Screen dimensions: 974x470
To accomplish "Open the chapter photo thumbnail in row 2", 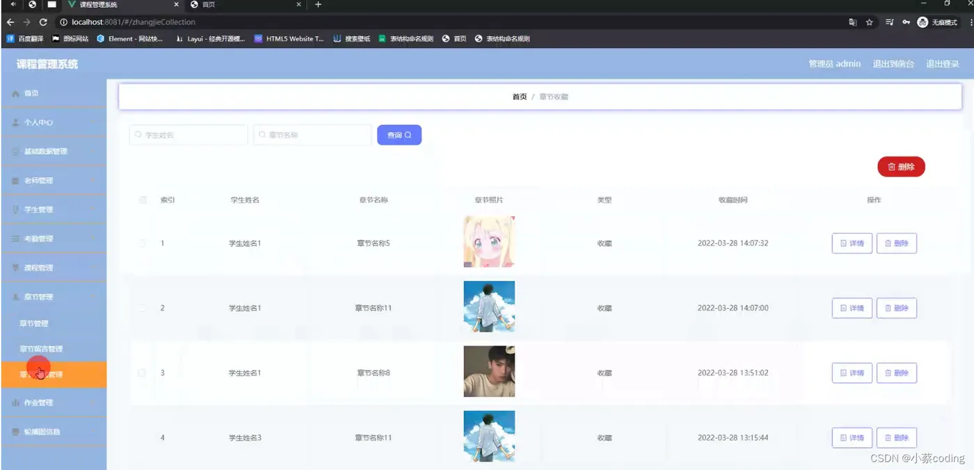I will [x=489, y=307].
